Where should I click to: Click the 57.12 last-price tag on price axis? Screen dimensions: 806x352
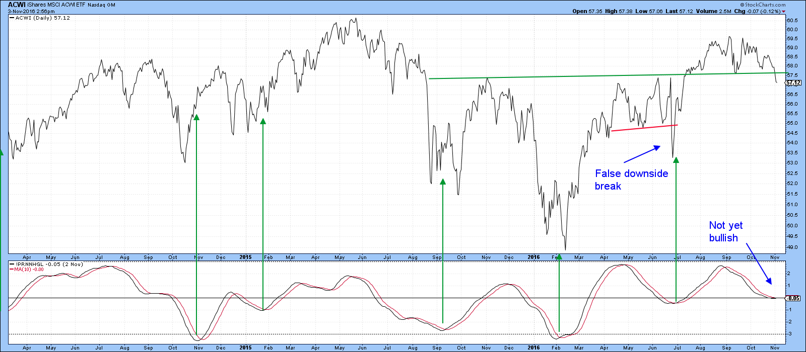click(x=793, y=82)
